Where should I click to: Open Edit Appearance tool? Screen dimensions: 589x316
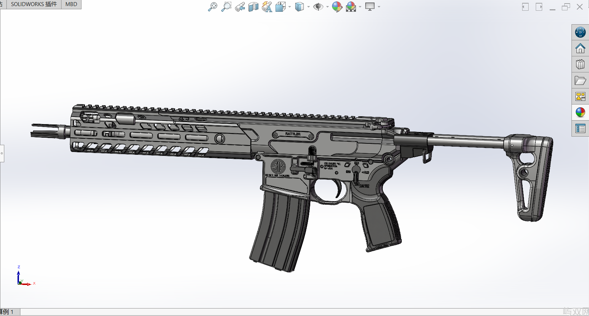pyautogui.click(x=337, y=6)
